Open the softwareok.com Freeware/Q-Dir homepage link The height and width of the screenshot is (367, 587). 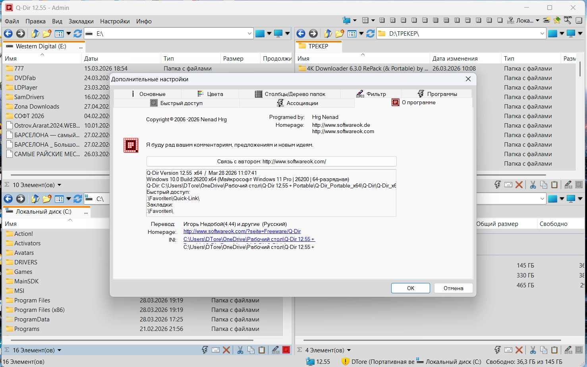pos(242,231)
